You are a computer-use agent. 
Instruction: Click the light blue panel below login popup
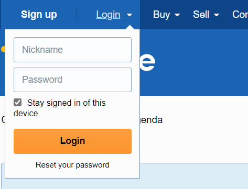(x=194, y=176)
